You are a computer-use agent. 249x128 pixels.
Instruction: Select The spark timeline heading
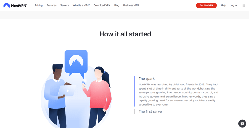tap(147, 79)
